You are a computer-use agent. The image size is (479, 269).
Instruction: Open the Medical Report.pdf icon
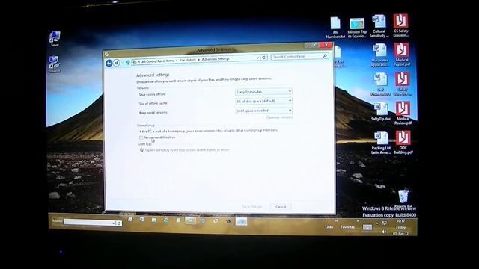pos(402,55)
